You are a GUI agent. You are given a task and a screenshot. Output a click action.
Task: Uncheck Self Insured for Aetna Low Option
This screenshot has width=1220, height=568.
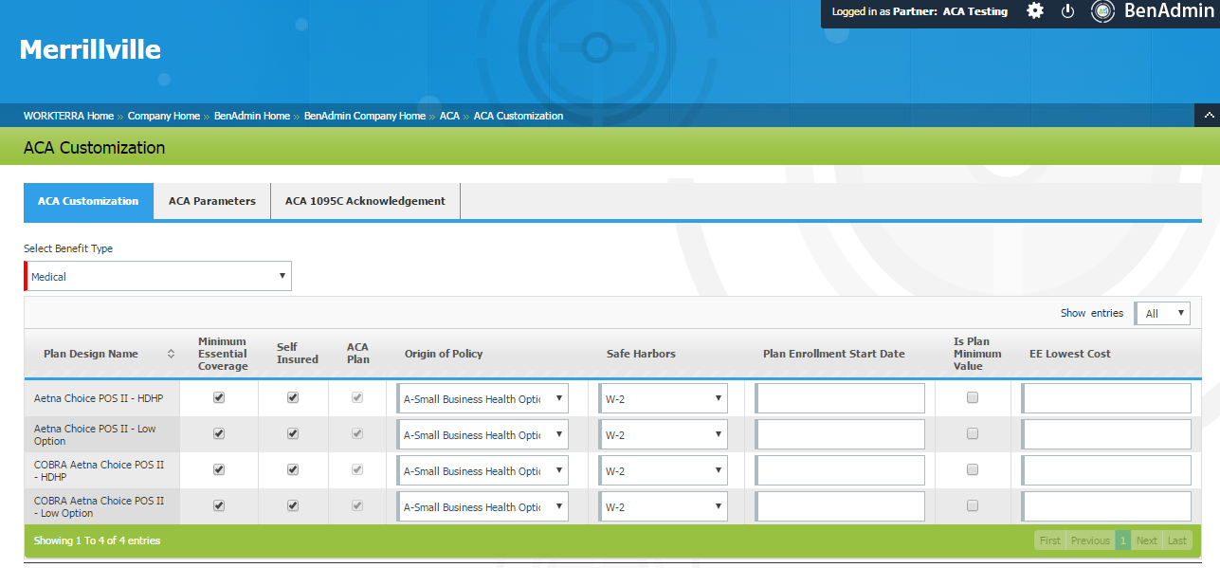(x=293, y=434)
